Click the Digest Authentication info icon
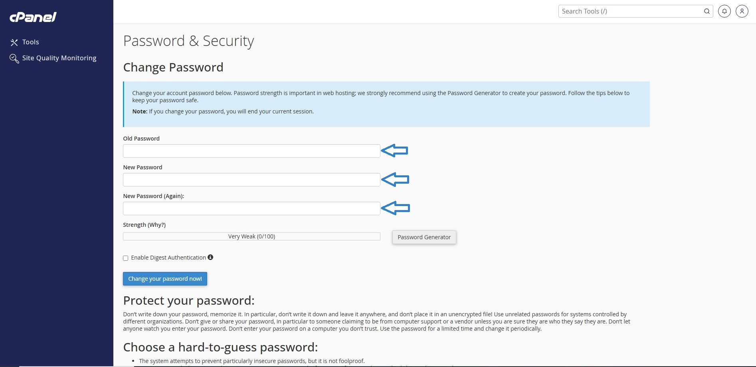This screenshot has width=756, height=367. pos(210,257)
